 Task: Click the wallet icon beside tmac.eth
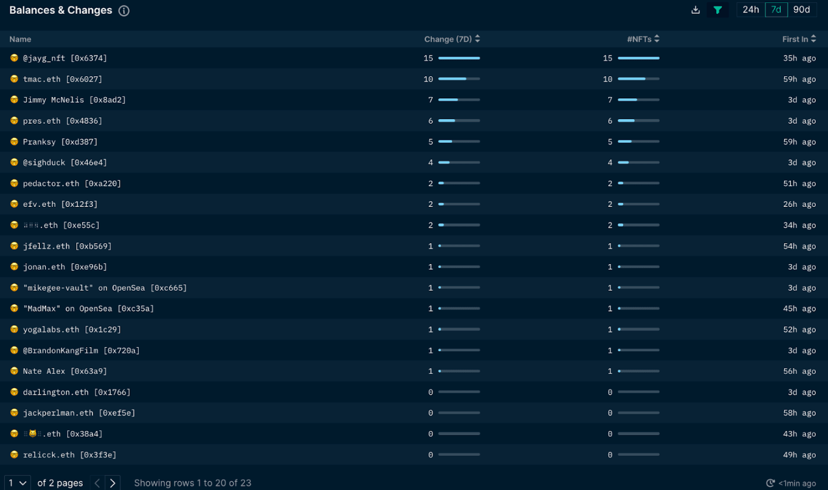click(x=13, y=79)
